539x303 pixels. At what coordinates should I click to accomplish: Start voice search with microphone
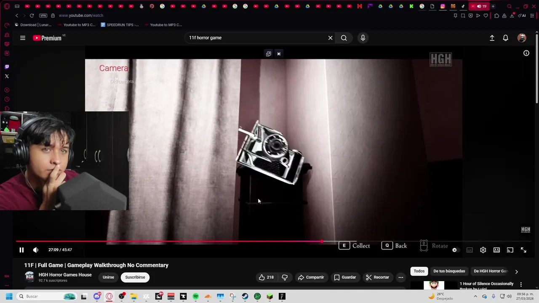pos(363,38)
